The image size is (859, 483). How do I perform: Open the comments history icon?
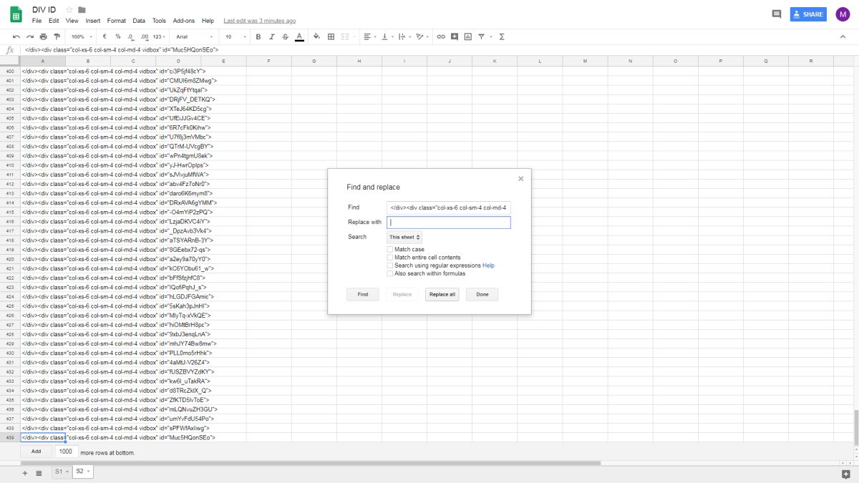click(777, 14)
